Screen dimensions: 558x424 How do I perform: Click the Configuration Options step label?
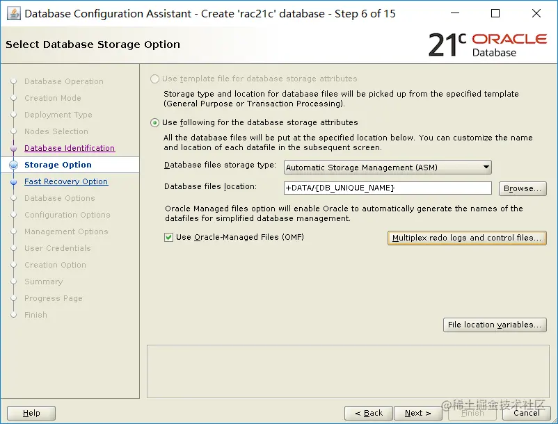coord(67,215)
